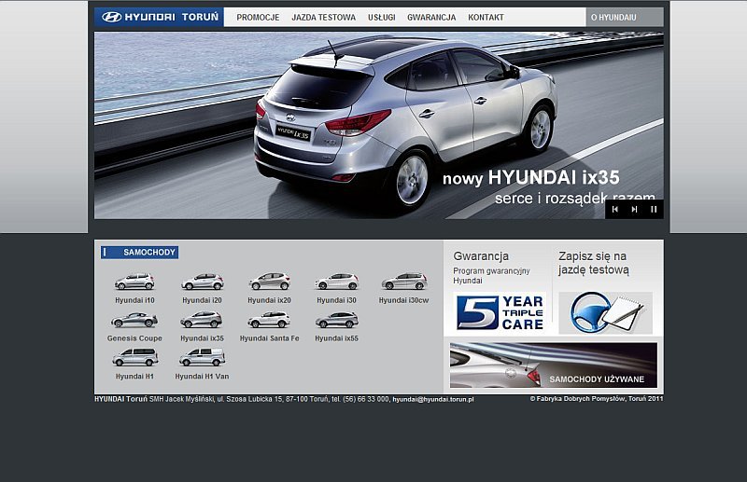Open the Genesis Coupe text link

pyautogui.click(x=134, y=338)
